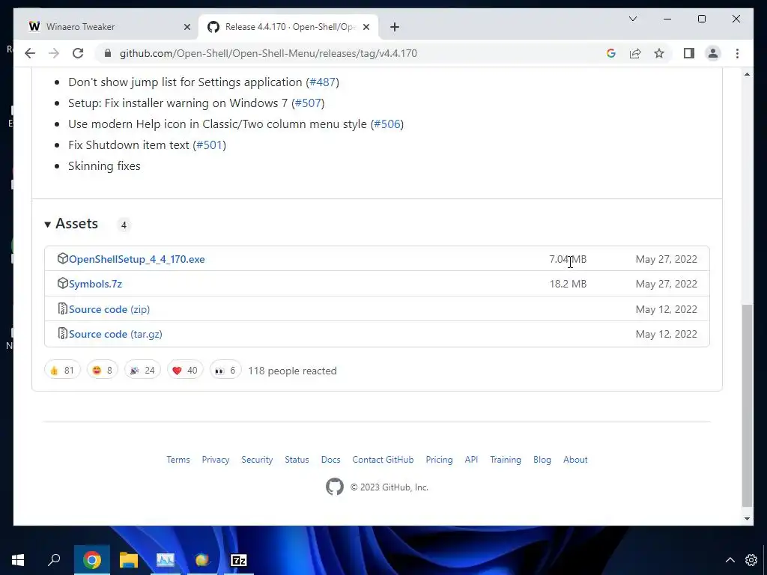The height and width of the screenshot is (575, 767).
Task: Click the scrollbar down arrow
Action: click(x=747, y=519)
